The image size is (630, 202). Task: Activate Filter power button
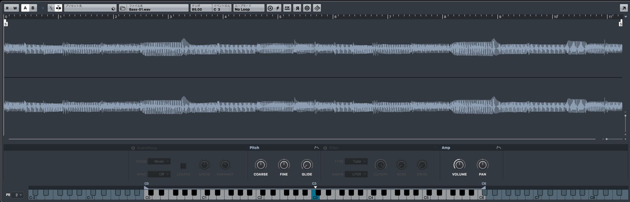pos(325,148)
